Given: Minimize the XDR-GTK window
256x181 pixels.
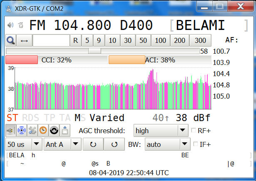Looking at the screenshot, I should tap(204, 7).
